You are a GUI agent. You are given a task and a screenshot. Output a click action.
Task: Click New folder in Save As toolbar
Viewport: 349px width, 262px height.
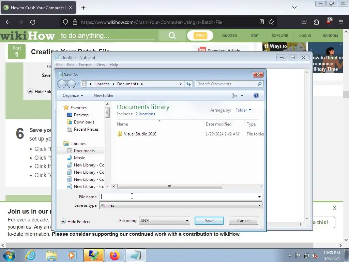coord(104,96)
